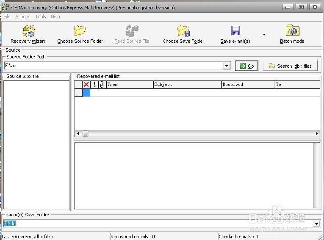The width and height of the screenshot is (324, 240).
Task: Click Search .dbx files button
Action: click(x=290, y=66)
